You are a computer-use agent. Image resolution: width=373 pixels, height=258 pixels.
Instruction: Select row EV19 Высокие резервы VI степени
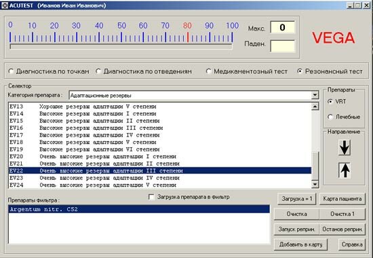pos(160,149)
